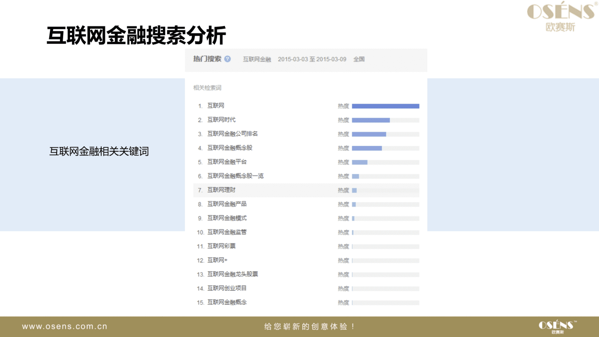Click the side caption 互联网金融相关关键词

point(99,151)
